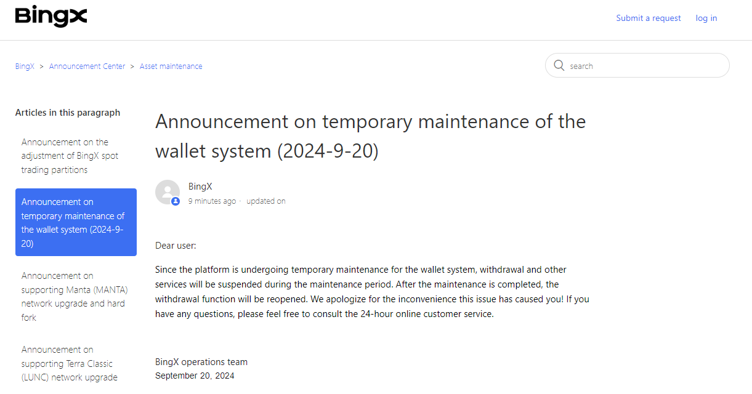The height and width of the screenshot is (394, 752).
Task: Open the Submit a request link
Action: click(649, 18)
